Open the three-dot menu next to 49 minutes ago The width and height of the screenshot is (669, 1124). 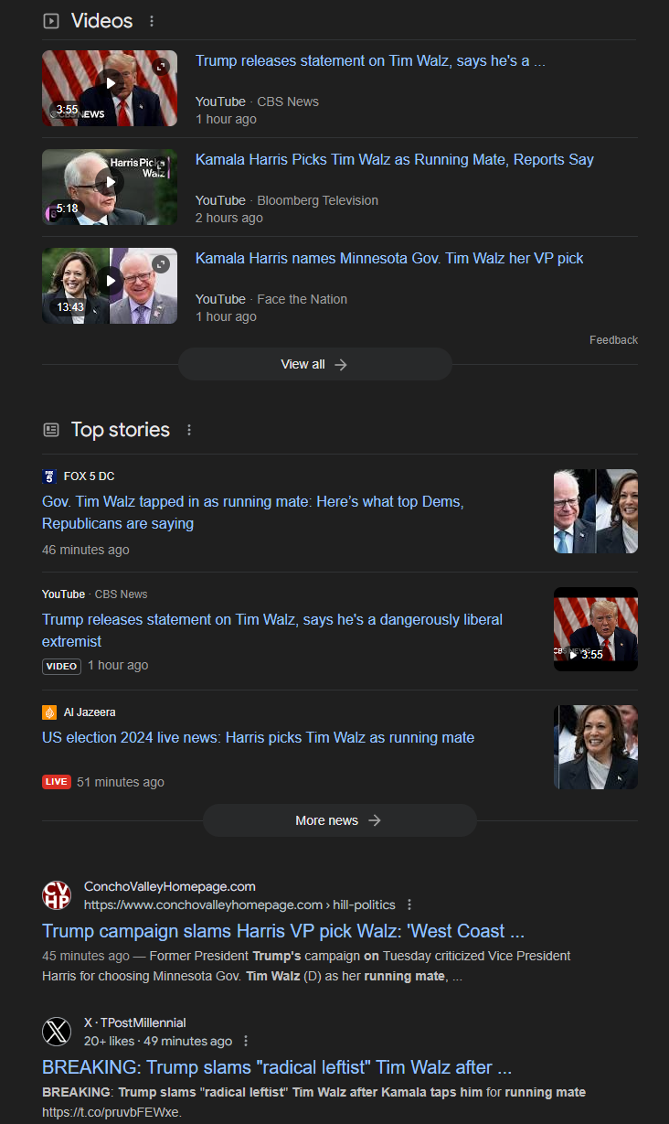pyautogui.click(x=246, y=1041)
